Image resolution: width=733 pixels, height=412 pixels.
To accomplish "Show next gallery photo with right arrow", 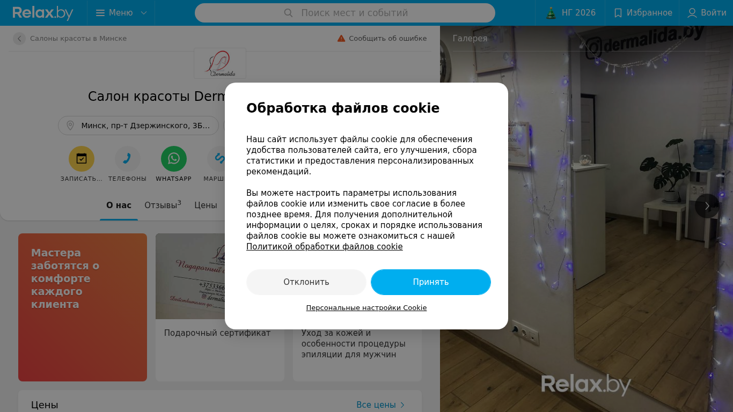I will tap(707, 206).
